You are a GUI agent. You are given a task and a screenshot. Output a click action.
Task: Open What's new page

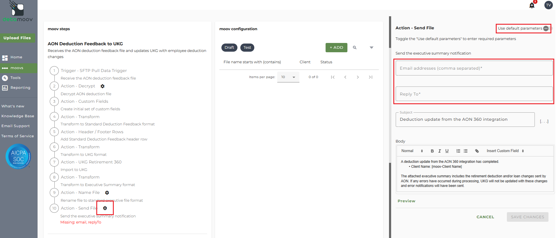(13, 106)
